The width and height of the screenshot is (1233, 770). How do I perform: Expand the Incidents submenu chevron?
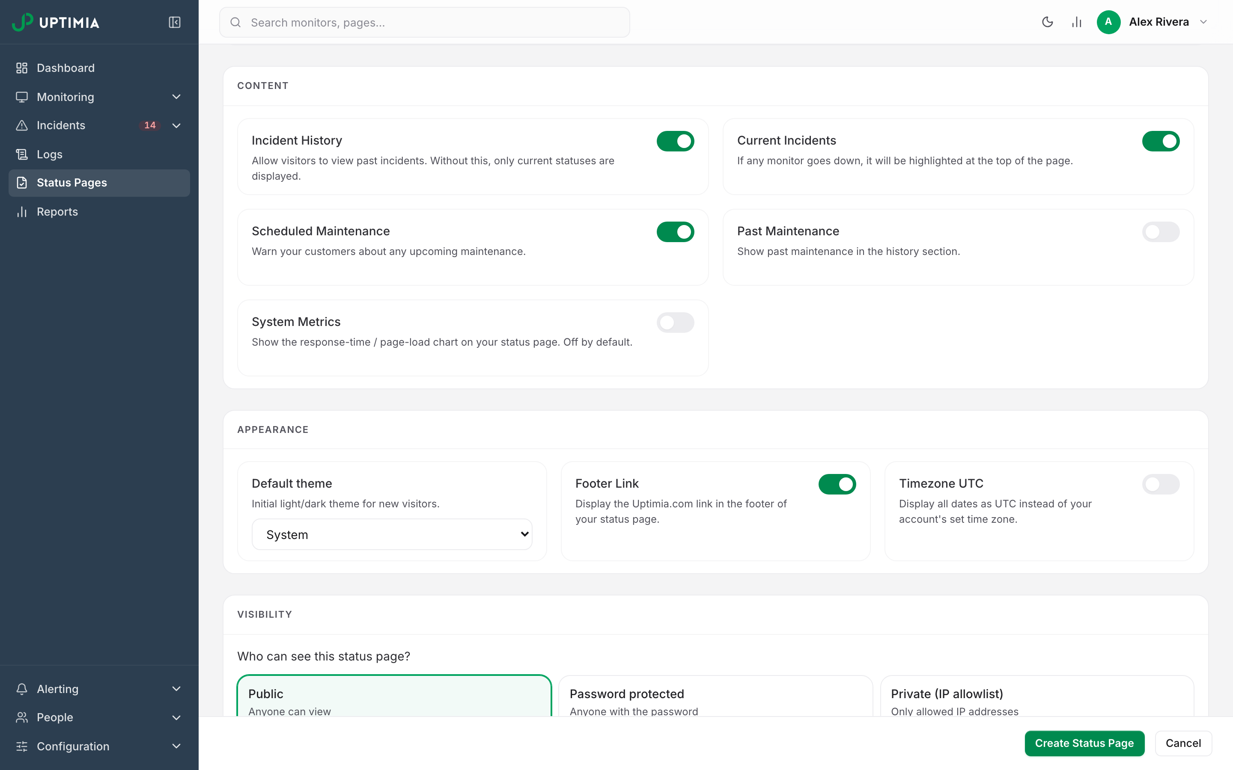(176, 125)
